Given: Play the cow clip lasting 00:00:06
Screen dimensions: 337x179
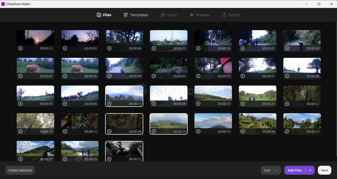Looking at the screenshot, I should coord(65,104).
